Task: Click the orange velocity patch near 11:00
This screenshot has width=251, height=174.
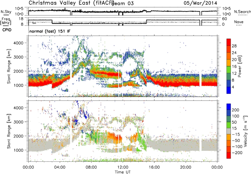Action: coord(115,137)
